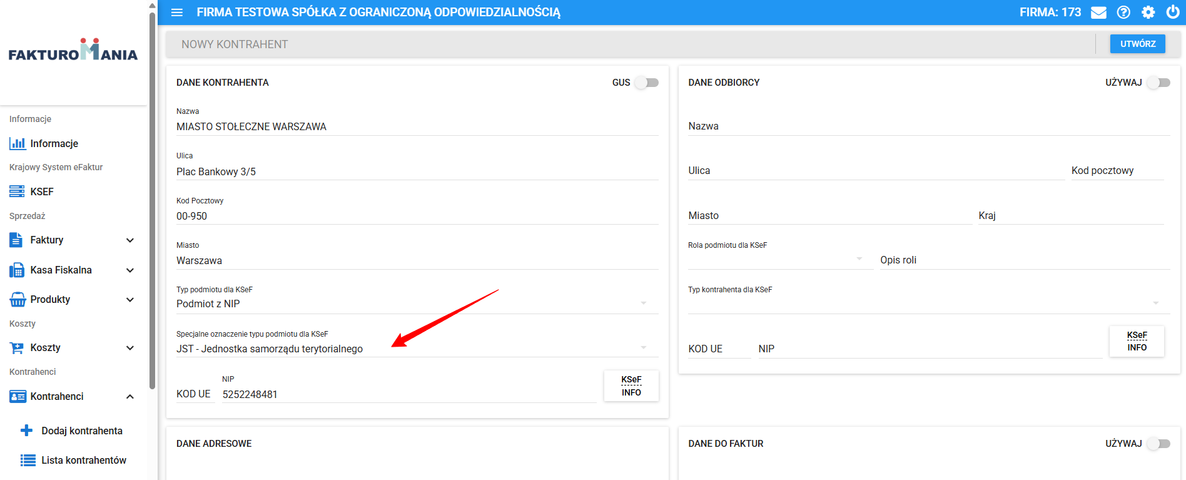
Task: Click the Fakturomania logo
Action: (73, 50)
